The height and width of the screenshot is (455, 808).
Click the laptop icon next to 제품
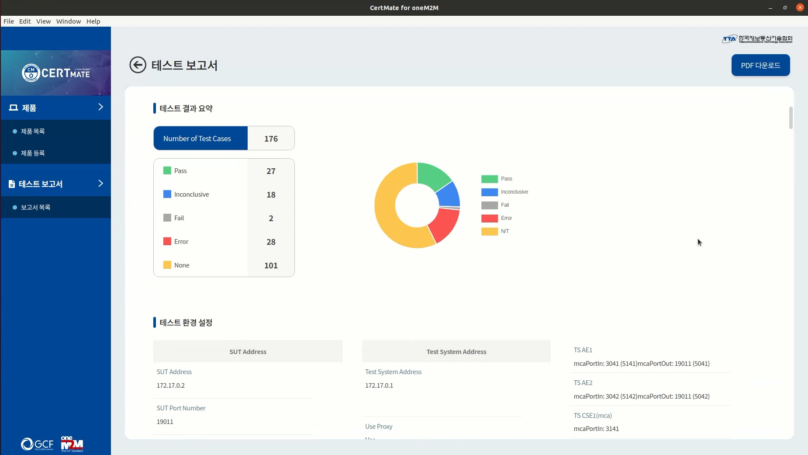pyautogui.click(x=14, y=108)
